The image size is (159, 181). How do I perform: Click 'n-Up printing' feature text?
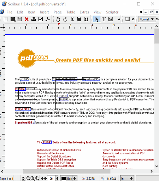click(x=110, y=166)
